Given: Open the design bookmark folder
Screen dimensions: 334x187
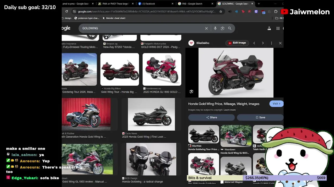Looking at the screenshot, I should [x=67, y=18].
